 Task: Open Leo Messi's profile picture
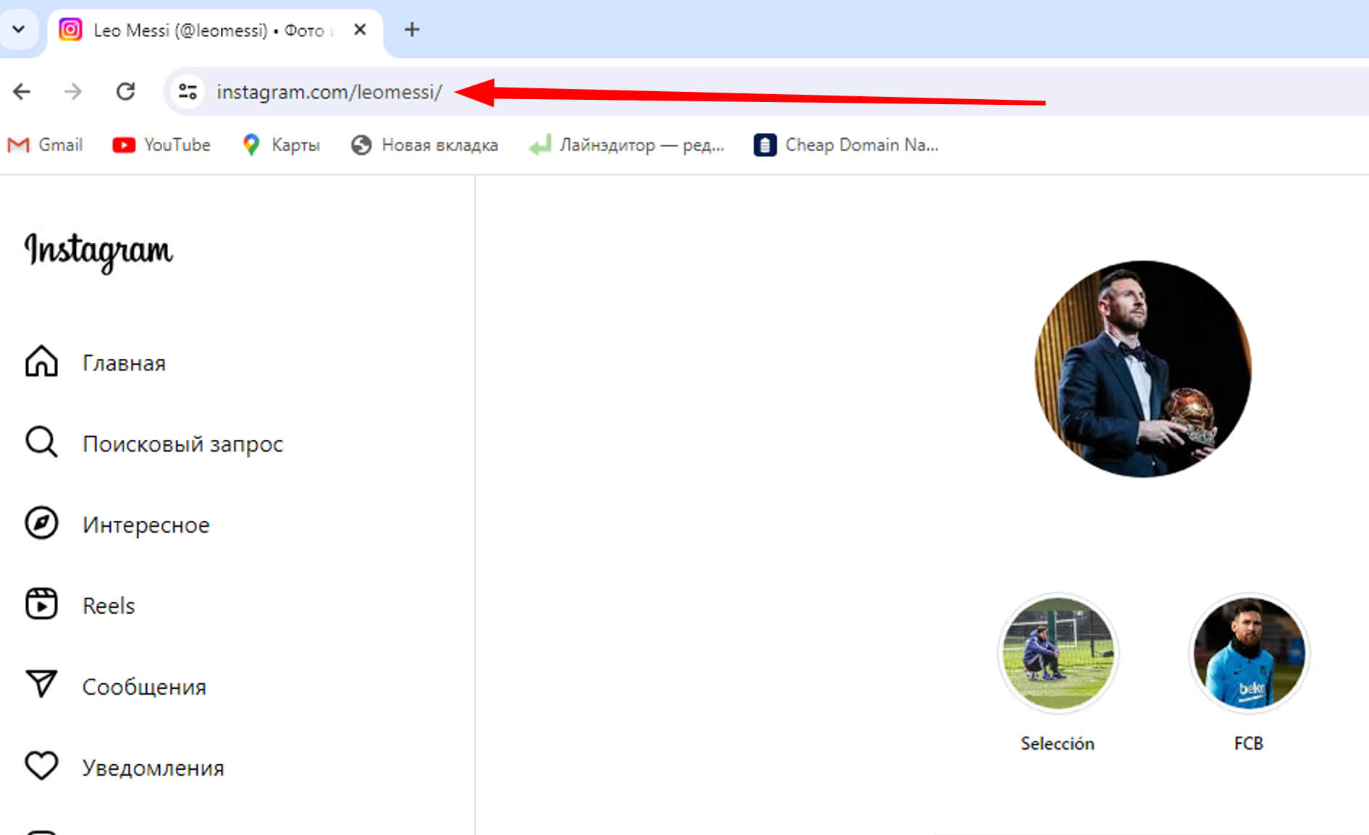[1143, 369]
